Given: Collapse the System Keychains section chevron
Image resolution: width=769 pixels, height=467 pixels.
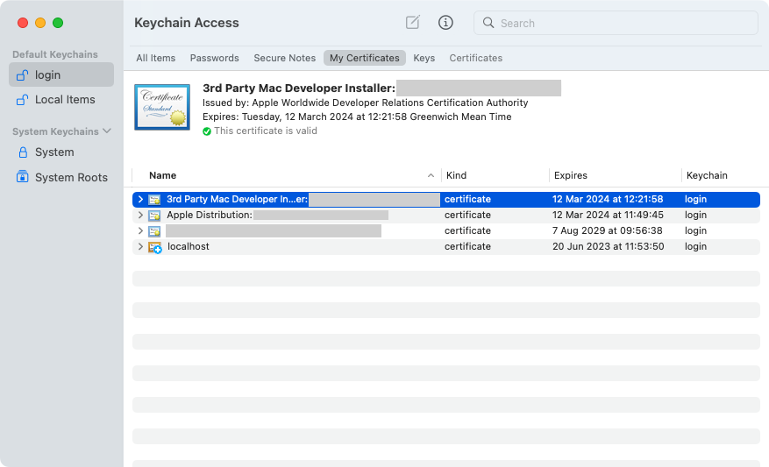Looking at the screenshot, I should point(107,131).
